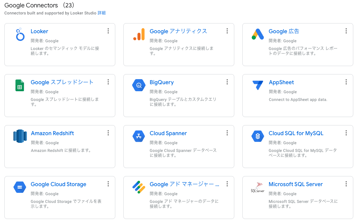Pick the Google Cloud Storage title
The width and height of the screenshot is (360, 221).
pyautogui.click(x=58, y=184)
